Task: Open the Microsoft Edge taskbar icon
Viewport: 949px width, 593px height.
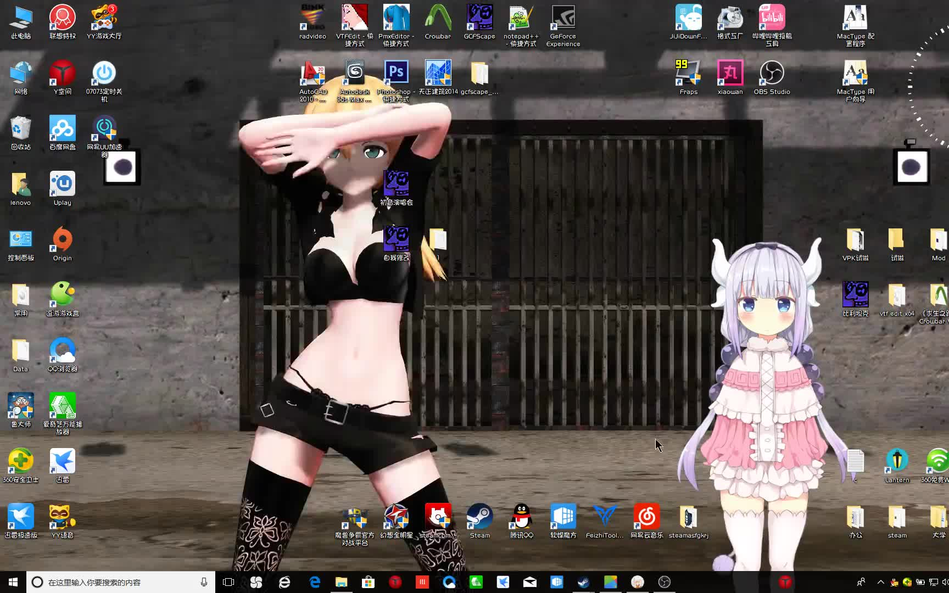Action: pos(314,582)
